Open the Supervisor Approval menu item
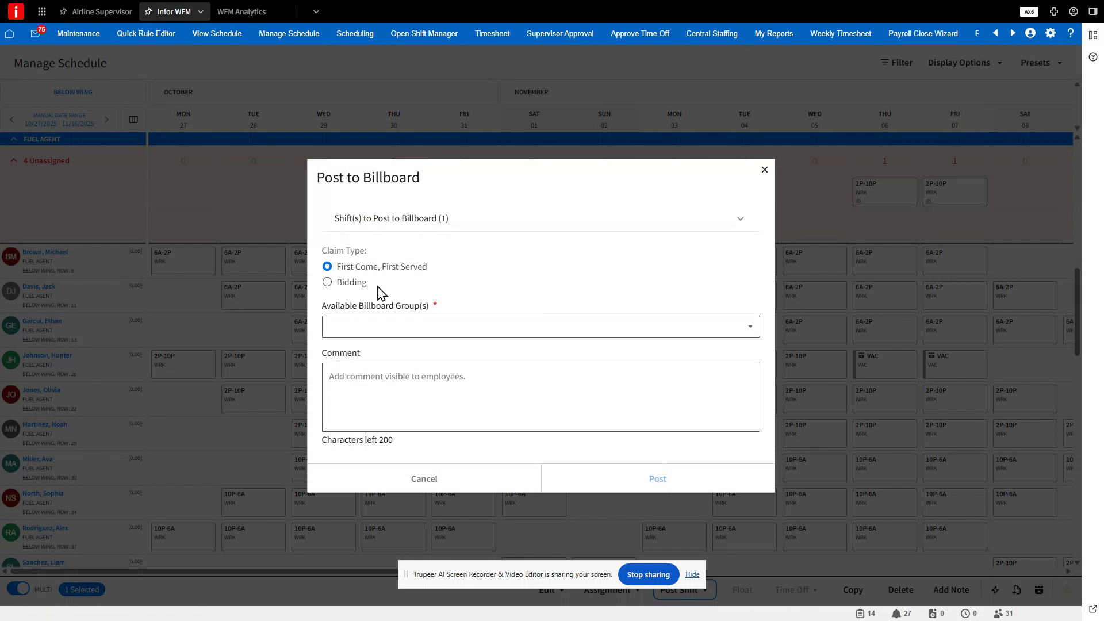The image size is (1104, 621). tap(559, 33)
